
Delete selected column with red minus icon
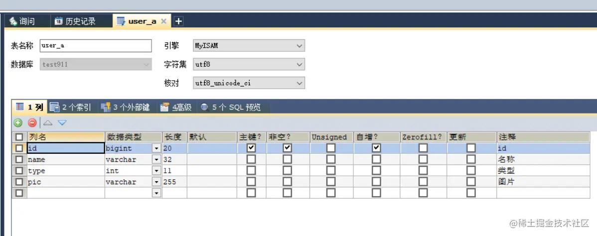(x=32, y=122)
